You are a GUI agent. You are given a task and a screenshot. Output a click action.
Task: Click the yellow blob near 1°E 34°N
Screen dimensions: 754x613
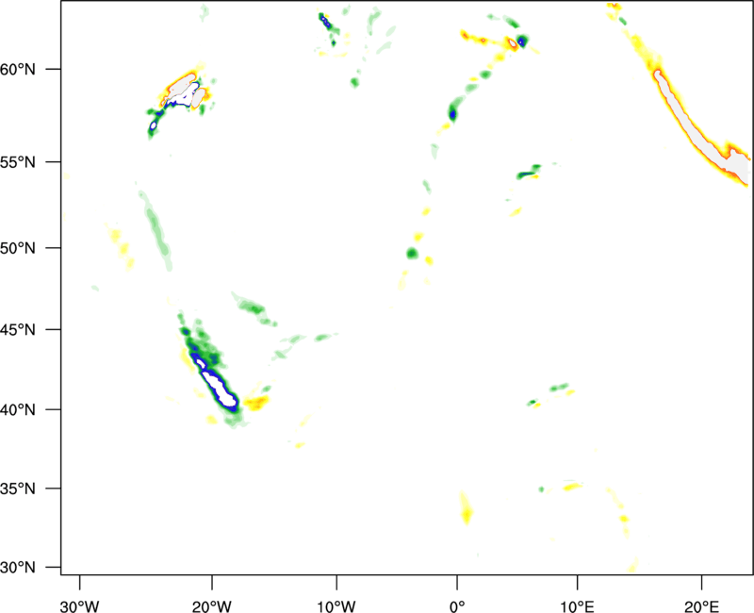tap(466, 509)
